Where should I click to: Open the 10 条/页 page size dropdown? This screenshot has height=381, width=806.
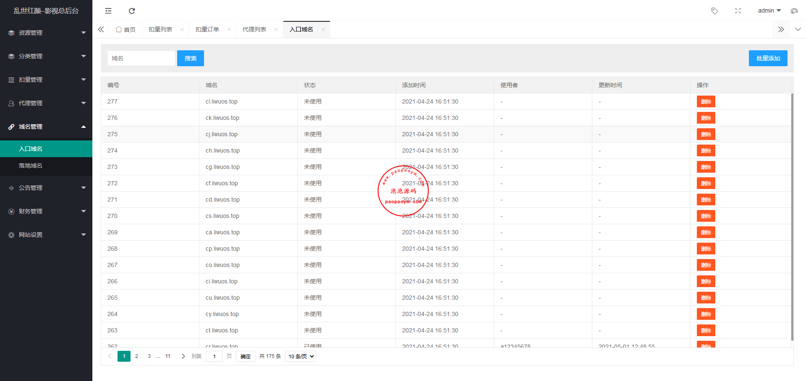pyautogui.click(x=301, y=356)
